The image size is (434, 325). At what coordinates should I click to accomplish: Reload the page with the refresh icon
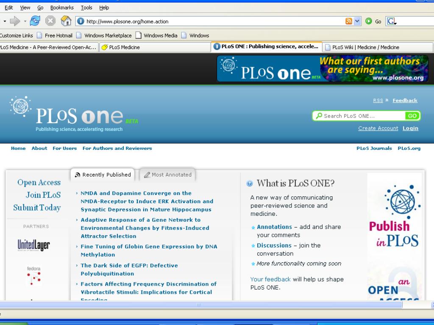[35, 21]
